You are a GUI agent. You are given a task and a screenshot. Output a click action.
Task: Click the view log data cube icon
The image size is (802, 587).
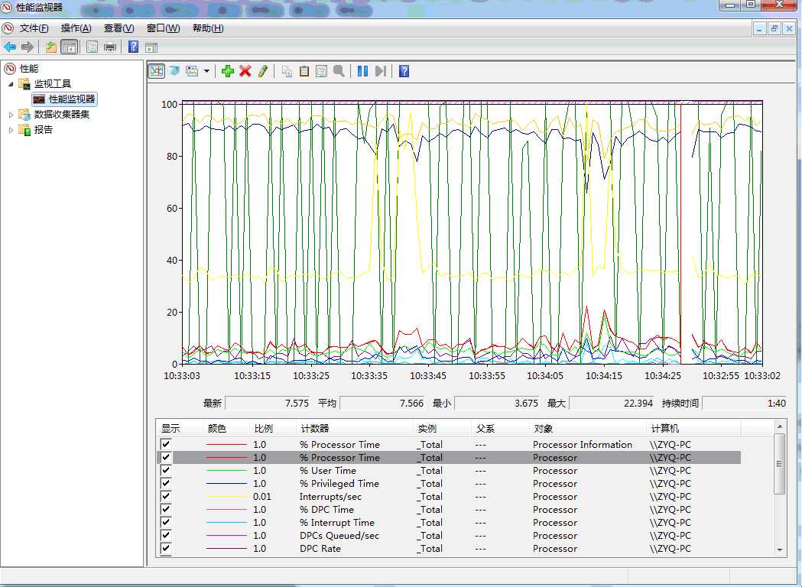tap(174, 70)
